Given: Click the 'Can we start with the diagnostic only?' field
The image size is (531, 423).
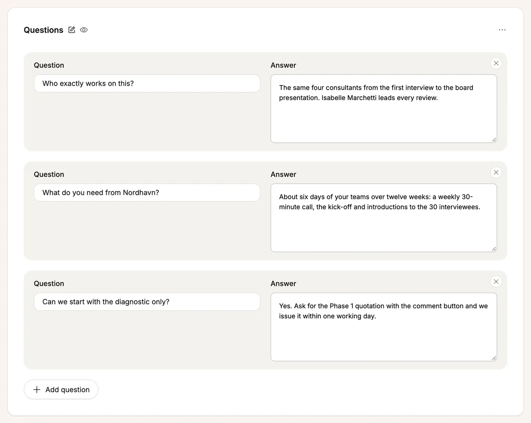Looking at the screenshot, I should coord(147,302).
